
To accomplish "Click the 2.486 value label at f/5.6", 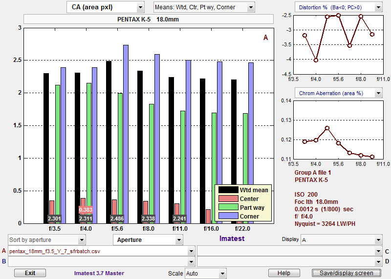I will 117,219.
